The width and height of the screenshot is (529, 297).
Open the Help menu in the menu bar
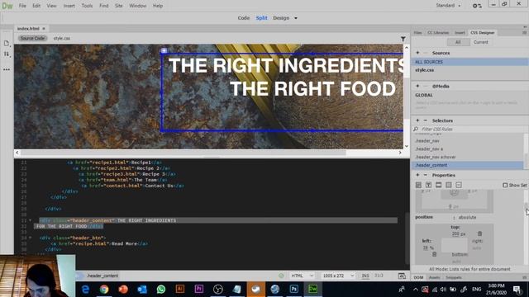point(158,6)
